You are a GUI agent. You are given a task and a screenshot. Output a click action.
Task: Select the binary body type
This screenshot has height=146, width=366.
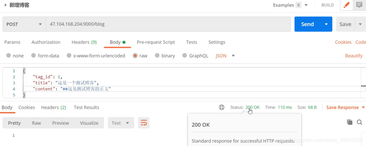(x=165, y=56)
